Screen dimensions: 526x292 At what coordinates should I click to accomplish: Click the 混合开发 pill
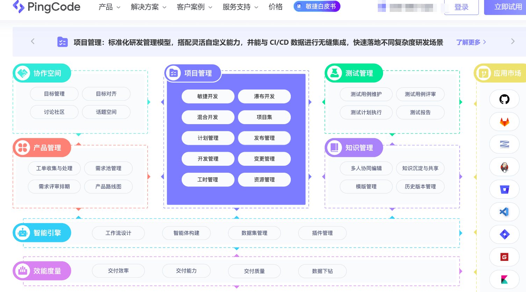pyautogui.click(x=208, y=117)
